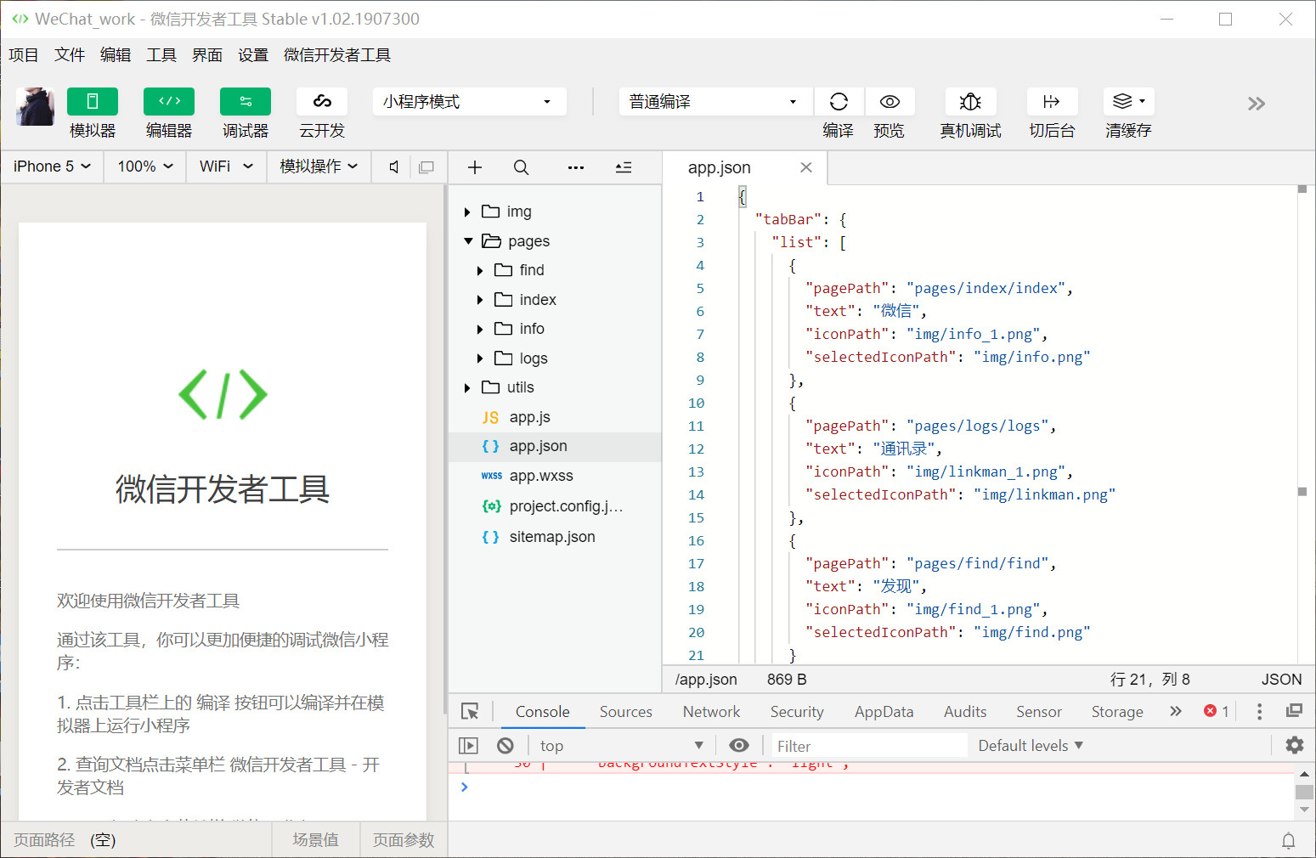This screenshot has height=858, width=1316.
Task: Open the top context dropdown
Action: [x=622, y=746]
